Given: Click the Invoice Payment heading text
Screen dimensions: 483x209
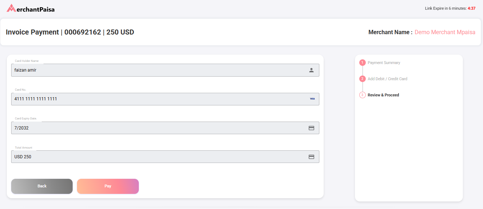Looking at the screenshot, I should click(70, 32).
